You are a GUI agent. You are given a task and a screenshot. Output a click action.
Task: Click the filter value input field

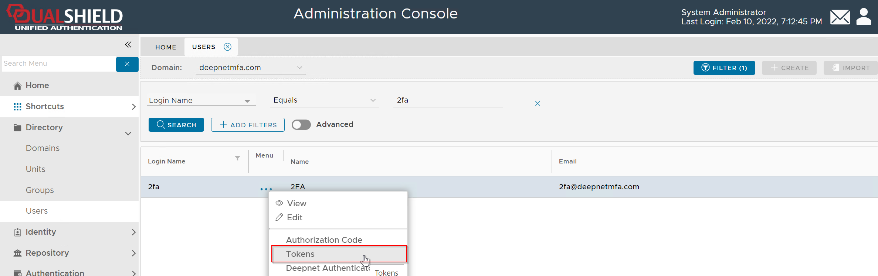[447, 100]
